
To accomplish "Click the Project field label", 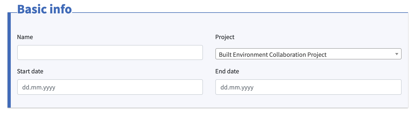I will (x=225, y=37).
